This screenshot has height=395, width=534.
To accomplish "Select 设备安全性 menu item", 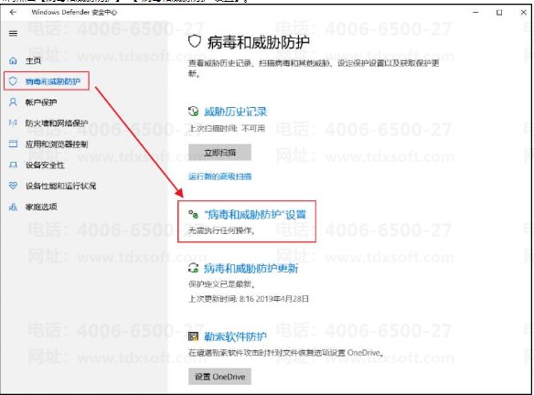I will [x=45, y=165].
